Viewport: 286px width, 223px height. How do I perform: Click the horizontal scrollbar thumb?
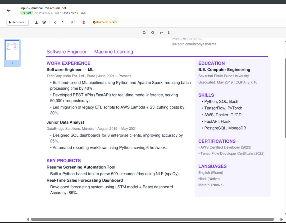pyautogui.click(x=152, y=219)
